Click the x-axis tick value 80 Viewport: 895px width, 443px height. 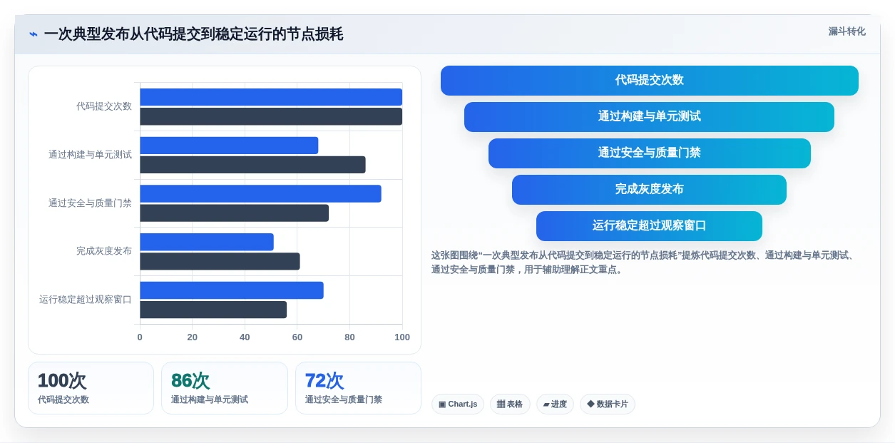pyautogui.click(x=349, y=337)
